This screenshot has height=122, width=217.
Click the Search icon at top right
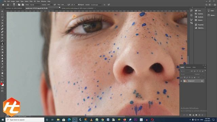tap(206, 5)
